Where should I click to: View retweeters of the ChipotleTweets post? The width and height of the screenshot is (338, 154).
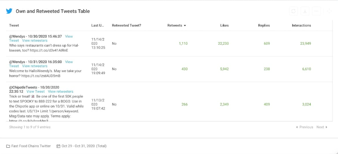click(61, 92)
